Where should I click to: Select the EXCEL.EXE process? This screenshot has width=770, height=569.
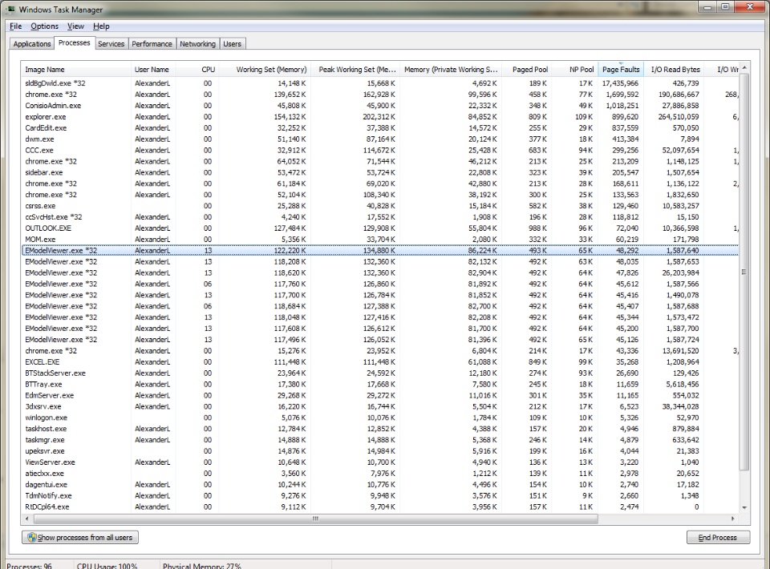[x=380, y=362]
